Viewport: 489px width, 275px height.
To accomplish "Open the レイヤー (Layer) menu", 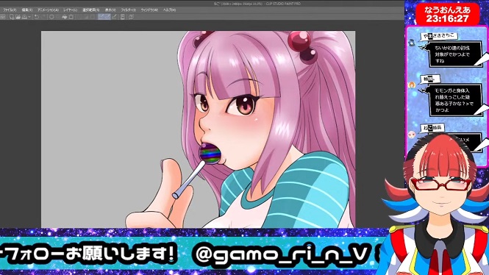I will tap(70, 10).
